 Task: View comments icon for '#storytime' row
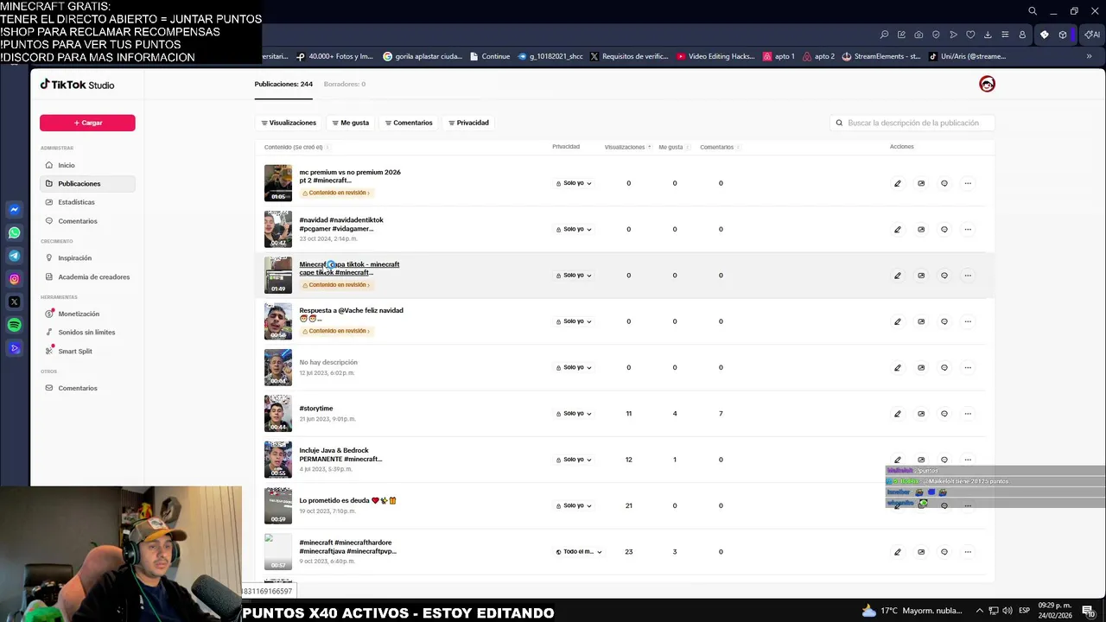click(944, 414)
